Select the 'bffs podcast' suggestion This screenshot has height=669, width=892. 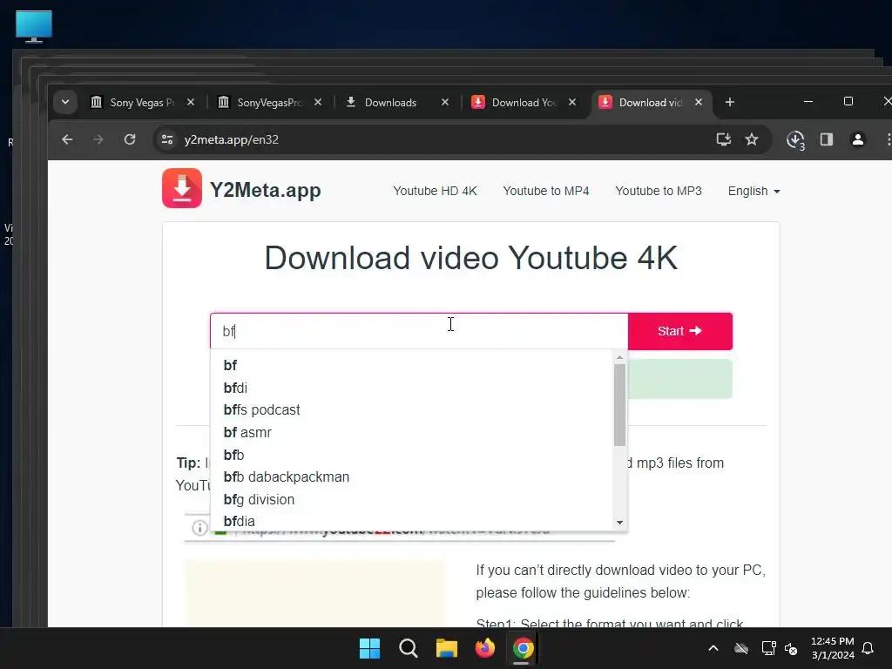tap(412, 410)
